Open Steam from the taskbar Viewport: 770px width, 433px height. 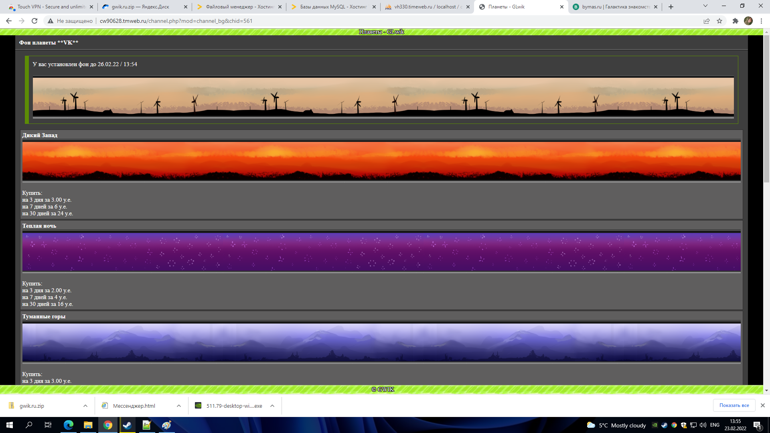(x=127, y=425)
